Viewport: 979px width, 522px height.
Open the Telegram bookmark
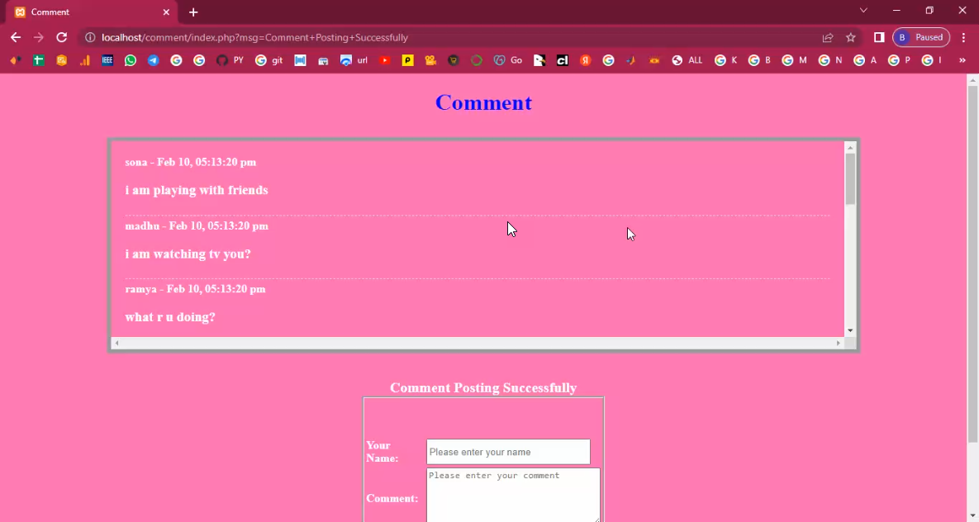tap(154, 60)
